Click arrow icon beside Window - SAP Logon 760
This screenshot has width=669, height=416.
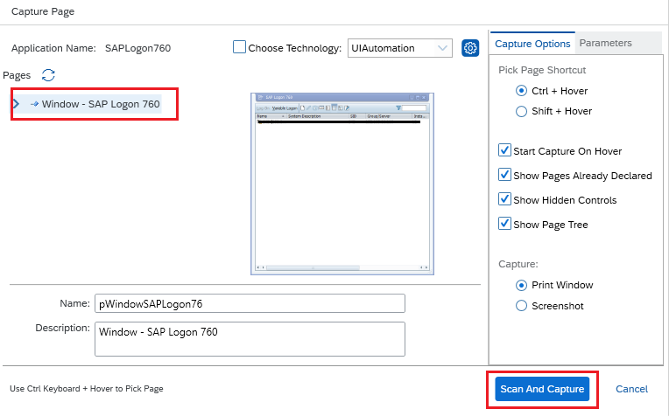click(34, 104)
